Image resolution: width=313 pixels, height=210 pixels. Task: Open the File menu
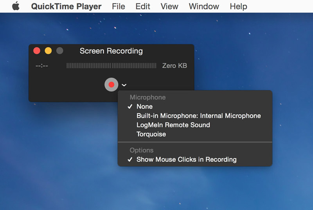118,6
